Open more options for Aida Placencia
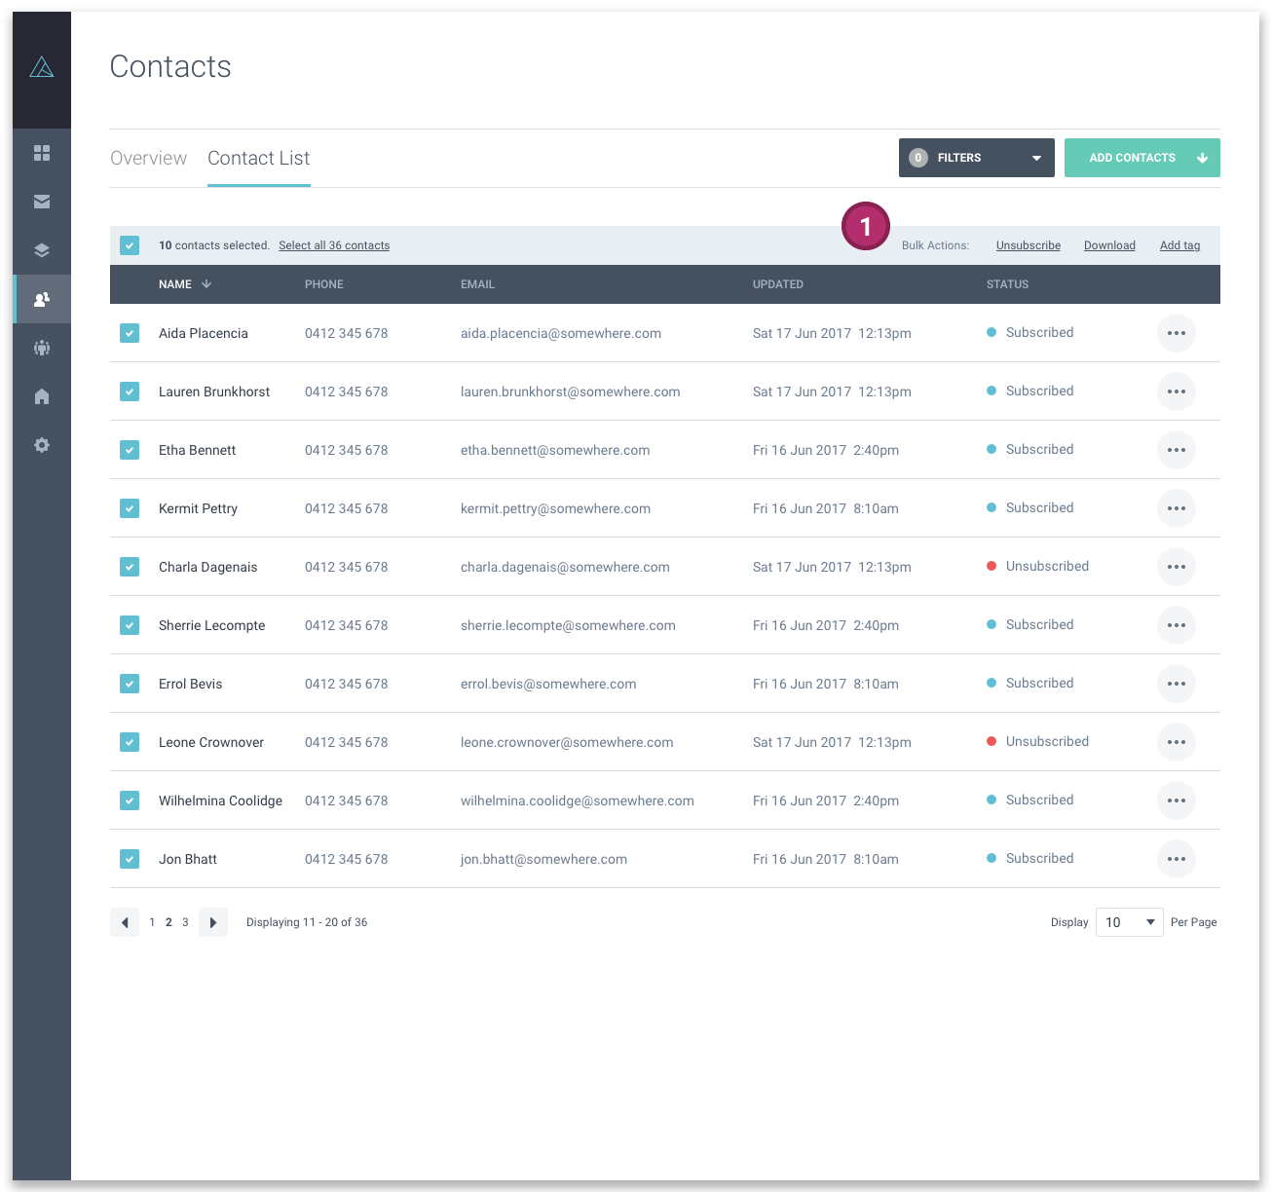The height and width of the screenshot is (1192, 1272). 1177,333
